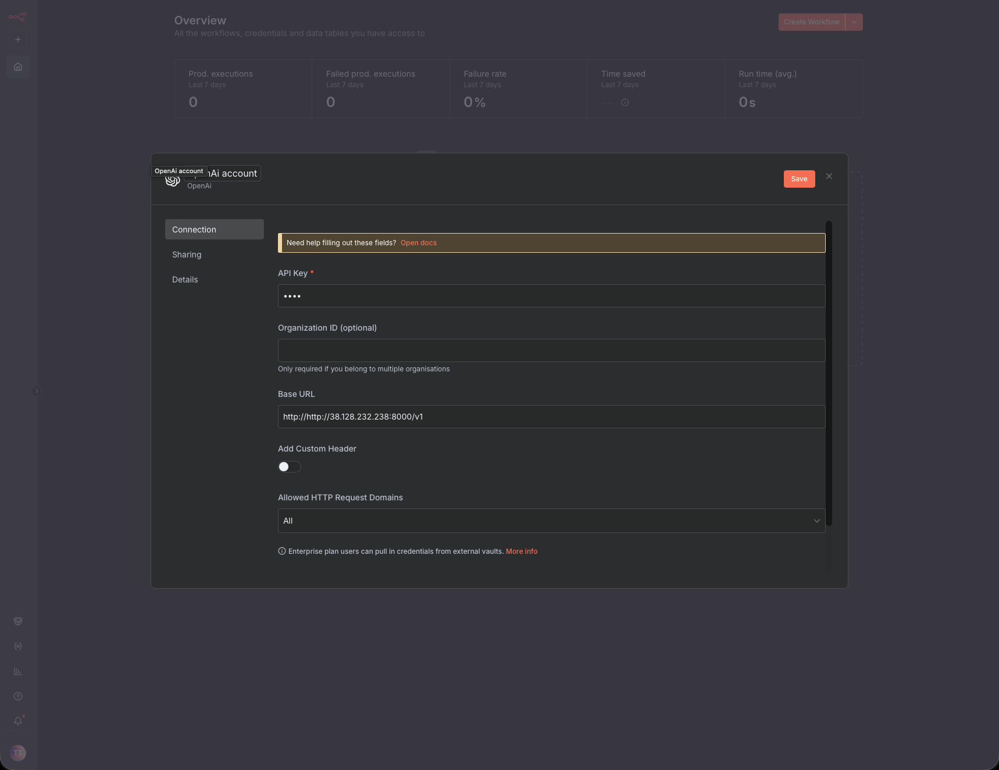Image resolution: width=999 pixels, height=770 pixels.
Task: Open the docs link in help banner
Action: (x=418, y=243)
